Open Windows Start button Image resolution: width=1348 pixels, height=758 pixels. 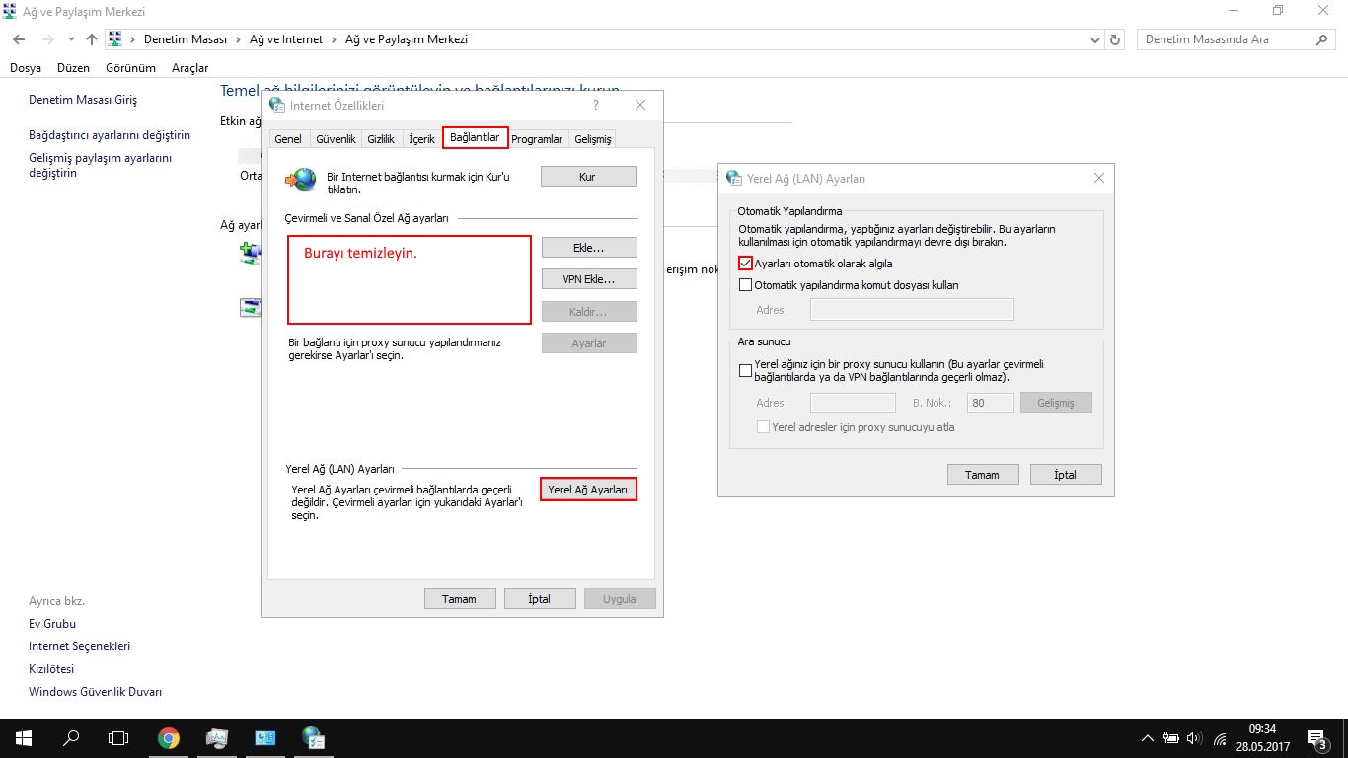(24, 738)
